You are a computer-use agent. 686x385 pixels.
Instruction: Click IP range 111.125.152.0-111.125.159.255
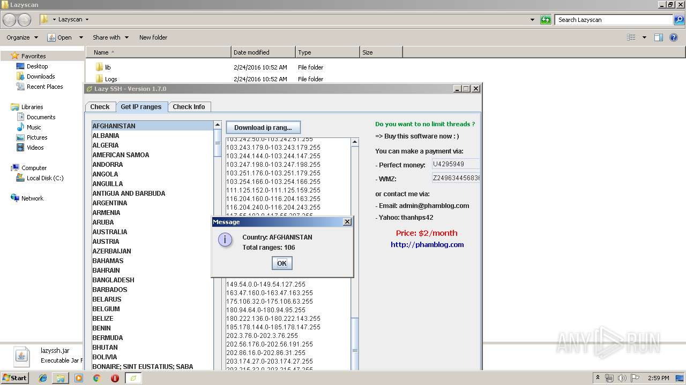(x=273, y=190)
